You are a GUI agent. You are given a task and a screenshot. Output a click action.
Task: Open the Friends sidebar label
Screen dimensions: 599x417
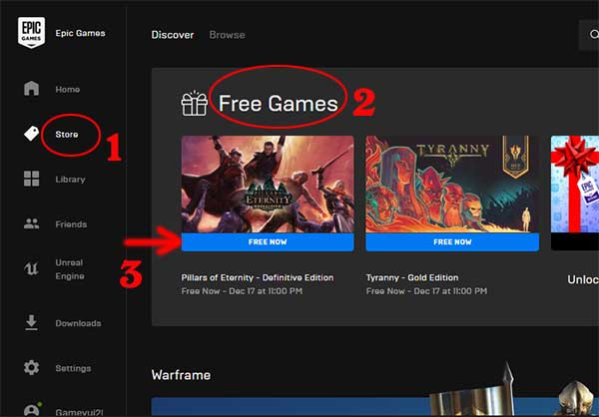(71, 224)
